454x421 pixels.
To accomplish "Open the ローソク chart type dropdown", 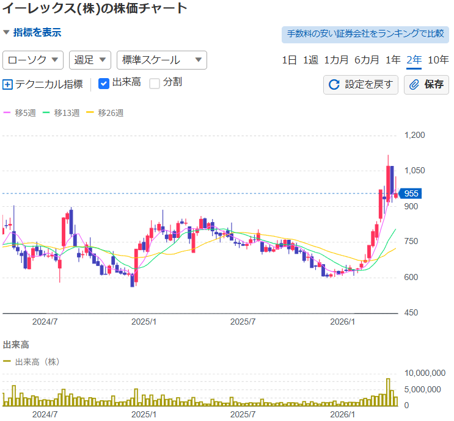I will point(34,60).
